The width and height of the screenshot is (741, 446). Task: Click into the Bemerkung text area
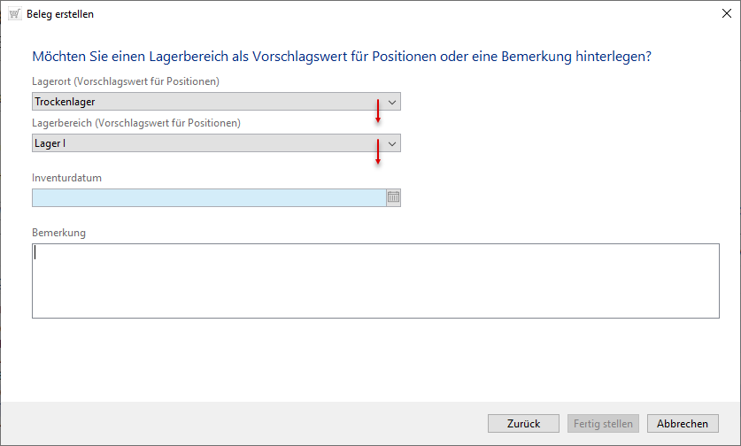tap(375, 281)
